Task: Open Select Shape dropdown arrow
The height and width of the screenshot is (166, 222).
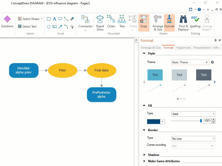Action: [42, 19]
